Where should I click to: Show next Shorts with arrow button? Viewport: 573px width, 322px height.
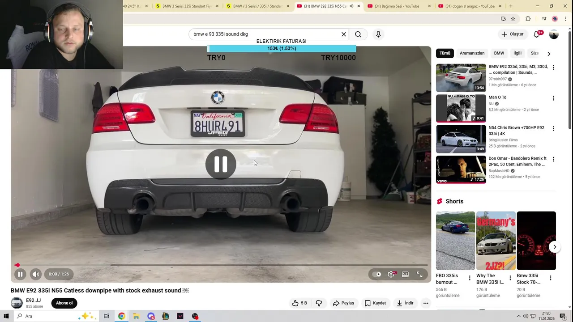[555, 247]
